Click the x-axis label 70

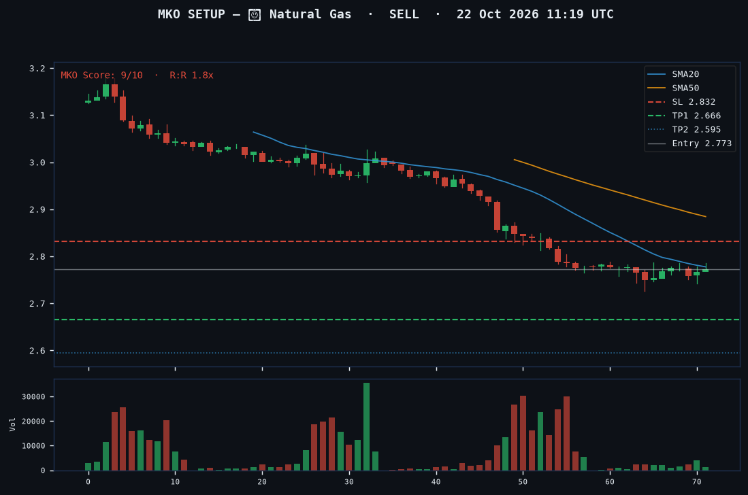[697, 482]
